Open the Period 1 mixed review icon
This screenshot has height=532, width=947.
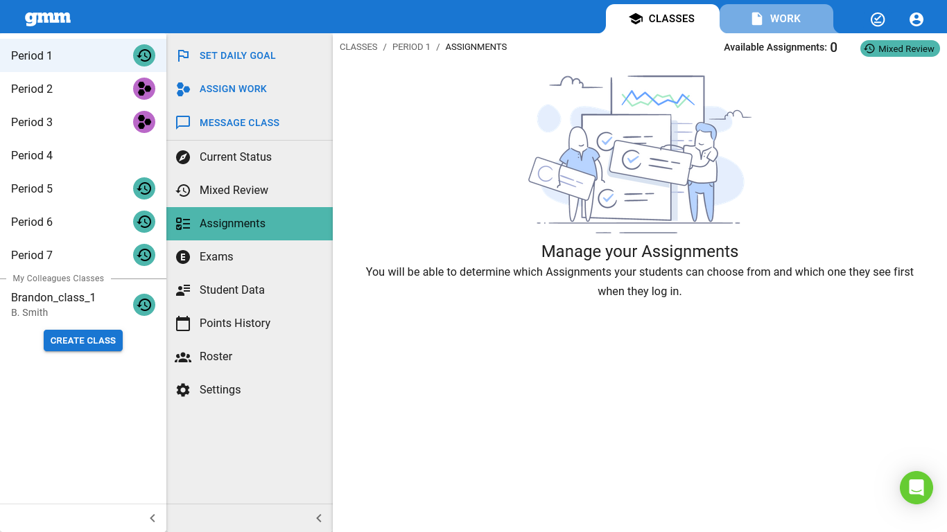coord(144,55)
